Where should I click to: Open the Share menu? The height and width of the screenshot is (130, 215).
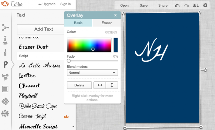click(163, 5)
